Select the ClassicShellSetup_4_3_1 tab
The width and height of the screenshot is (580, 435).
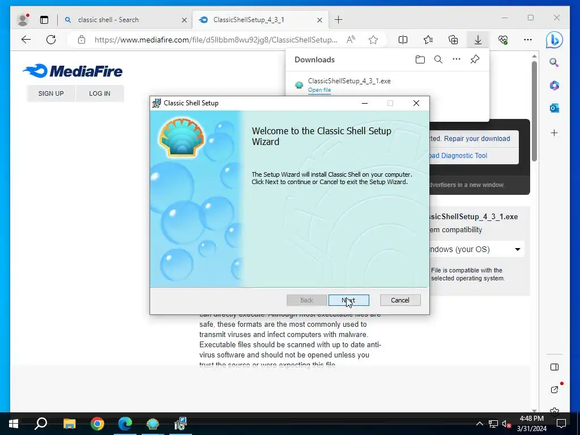[249, 20]
